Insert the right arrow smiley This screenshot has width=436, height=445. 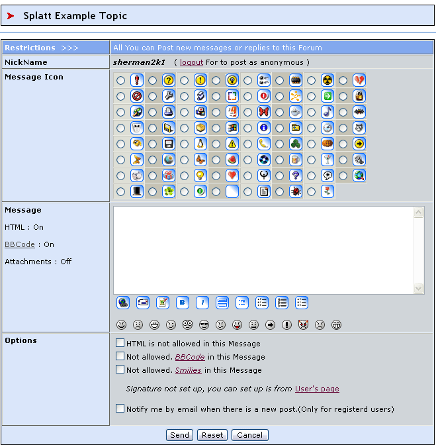[x=271, y=325]
